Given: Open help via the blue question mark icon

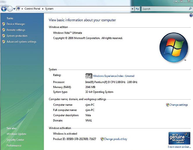Looking at the screenshot, I should tap(191, 15).
